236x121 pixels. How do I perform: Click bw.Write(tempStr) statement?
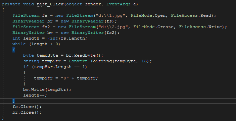(x=47, y=90)
